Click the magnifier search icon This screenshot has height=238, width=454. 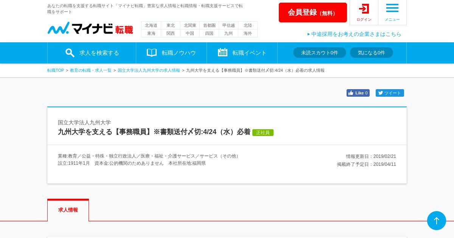70,53
